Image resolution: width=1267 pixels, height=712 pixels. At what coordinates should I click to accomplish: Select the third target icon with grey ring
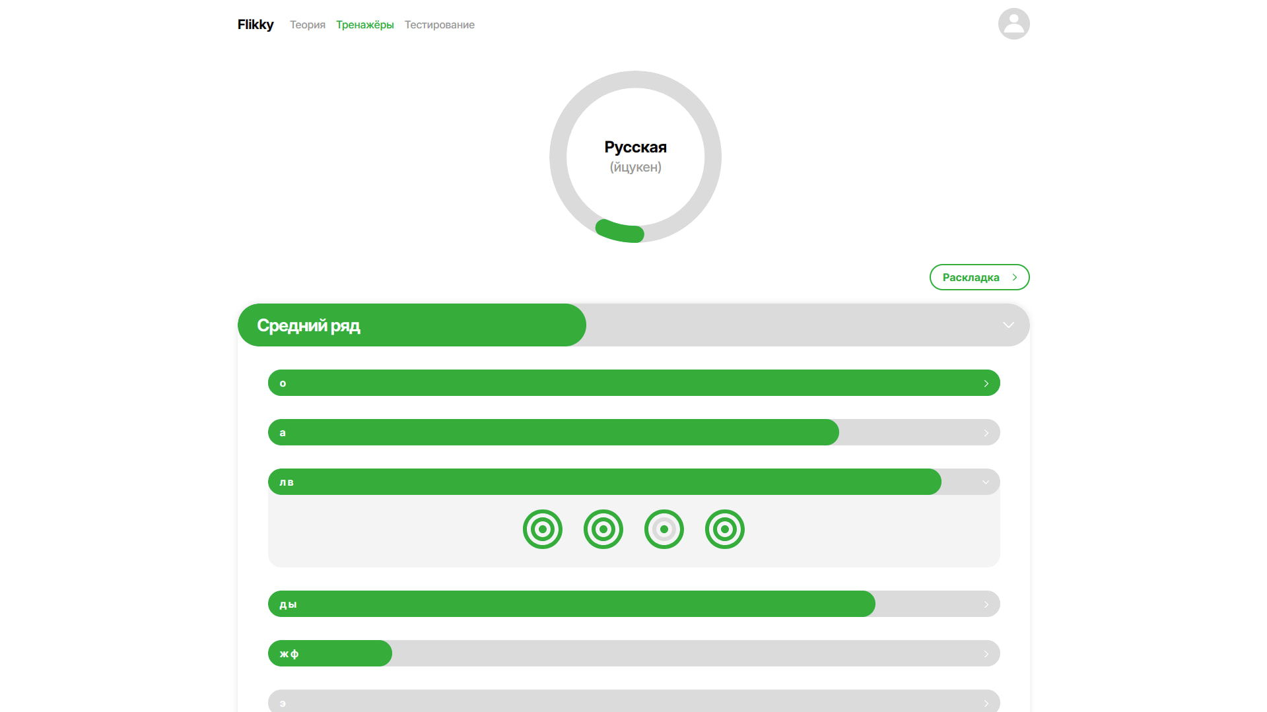(664, 529)
